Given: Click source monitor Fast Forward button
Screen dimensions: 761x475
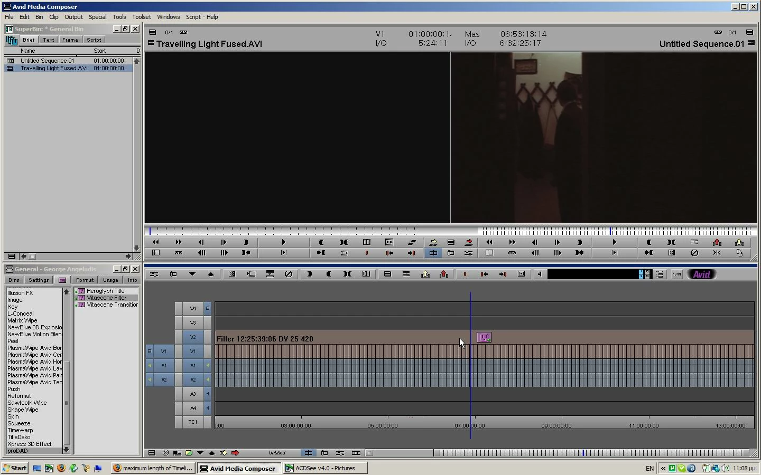Looking at the screenshot, I should coord(179,242).
